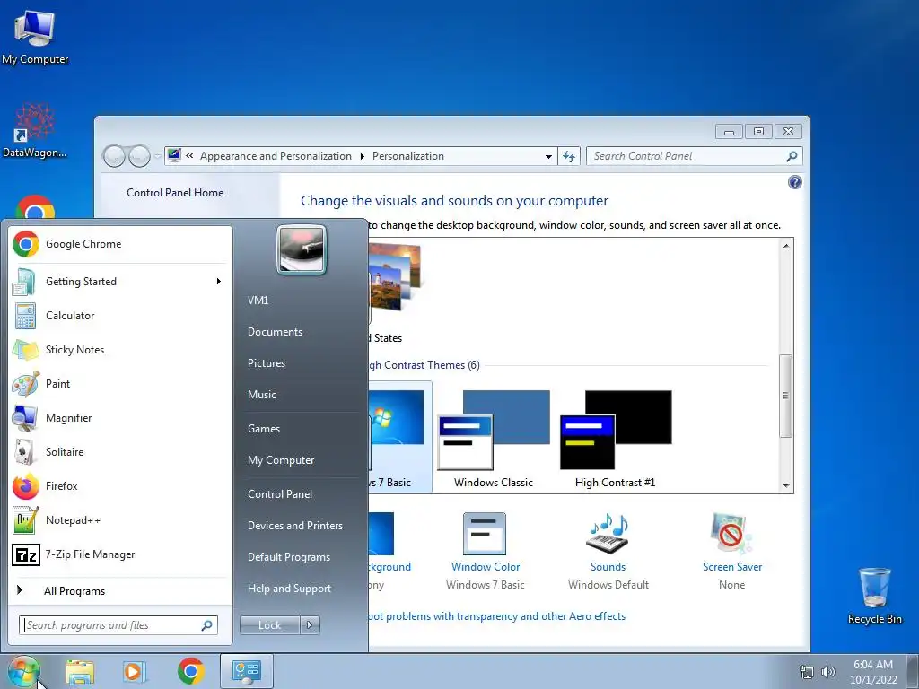Select the Personalization breadcrumb segment
This screenshot has width=919, height=689.
pos(408,156)
